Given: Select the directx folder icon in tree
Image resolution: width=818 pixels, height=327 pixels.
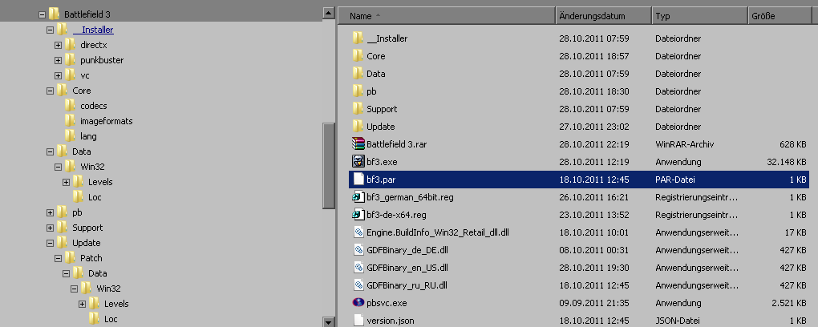Looking at the screenshot, I should pyautogui.click(x=71, y=45).
